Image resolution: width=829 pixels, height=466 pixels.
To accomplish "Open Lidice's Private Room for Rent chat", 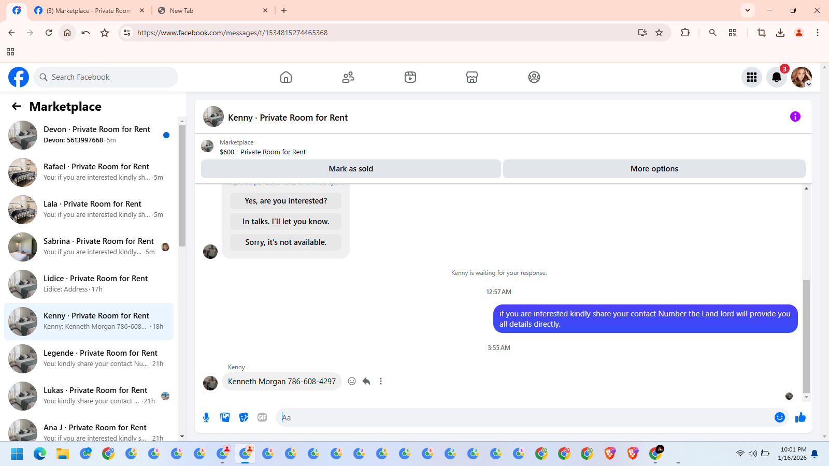I will (89, 284).
